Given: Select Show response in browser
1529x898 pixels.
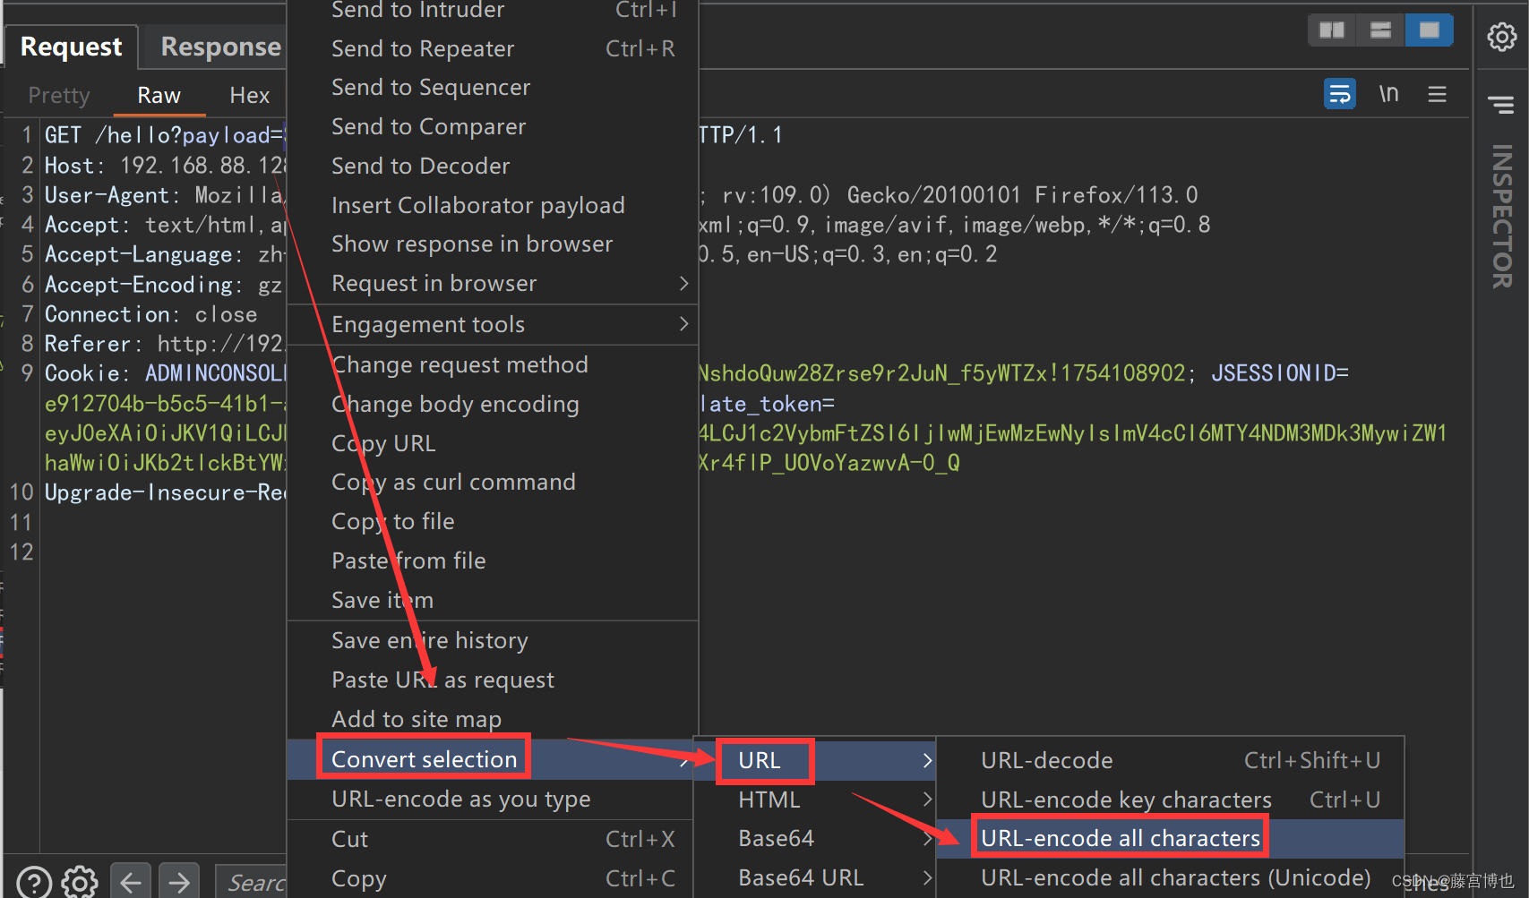Looking at the screenshot, I should (493, 244).
